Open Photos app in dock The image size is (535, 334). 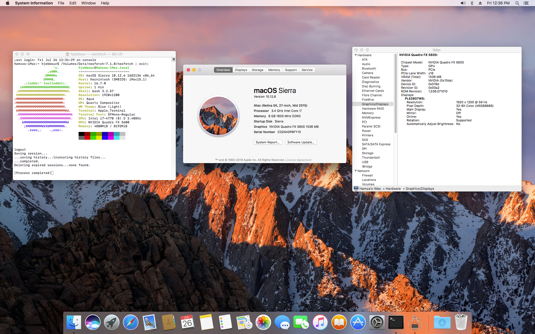click(x=263, y=322)
